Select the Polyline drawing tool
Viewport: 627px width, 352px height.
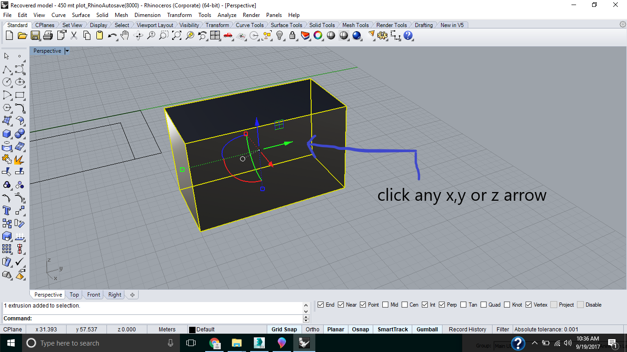coord(7,69)
